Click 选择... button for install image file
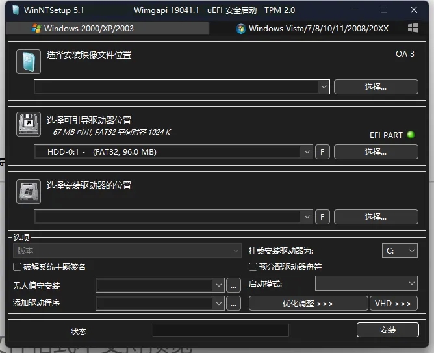434x353 pixels. point(376,87)
